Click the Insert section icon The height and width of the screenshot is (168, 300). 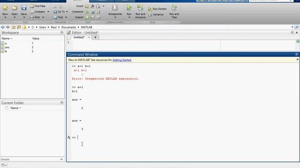(87, 6)
